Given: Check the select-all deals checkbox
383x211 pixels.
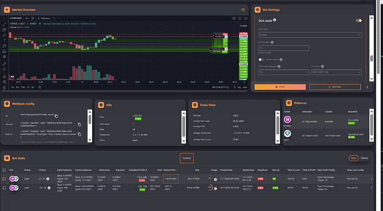Looking at the screenshot, I should coord(4,170).
